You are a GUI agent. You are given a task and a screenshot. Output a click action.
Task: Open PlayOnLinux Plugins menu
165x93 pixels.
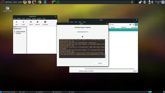[34, 19]
